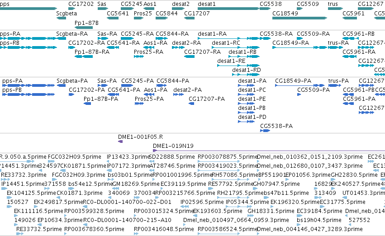The width and height of the screenshot is (385, 236).
Task: Click the CG17207-PA protein feature
Action: click(x=191, y=104)
